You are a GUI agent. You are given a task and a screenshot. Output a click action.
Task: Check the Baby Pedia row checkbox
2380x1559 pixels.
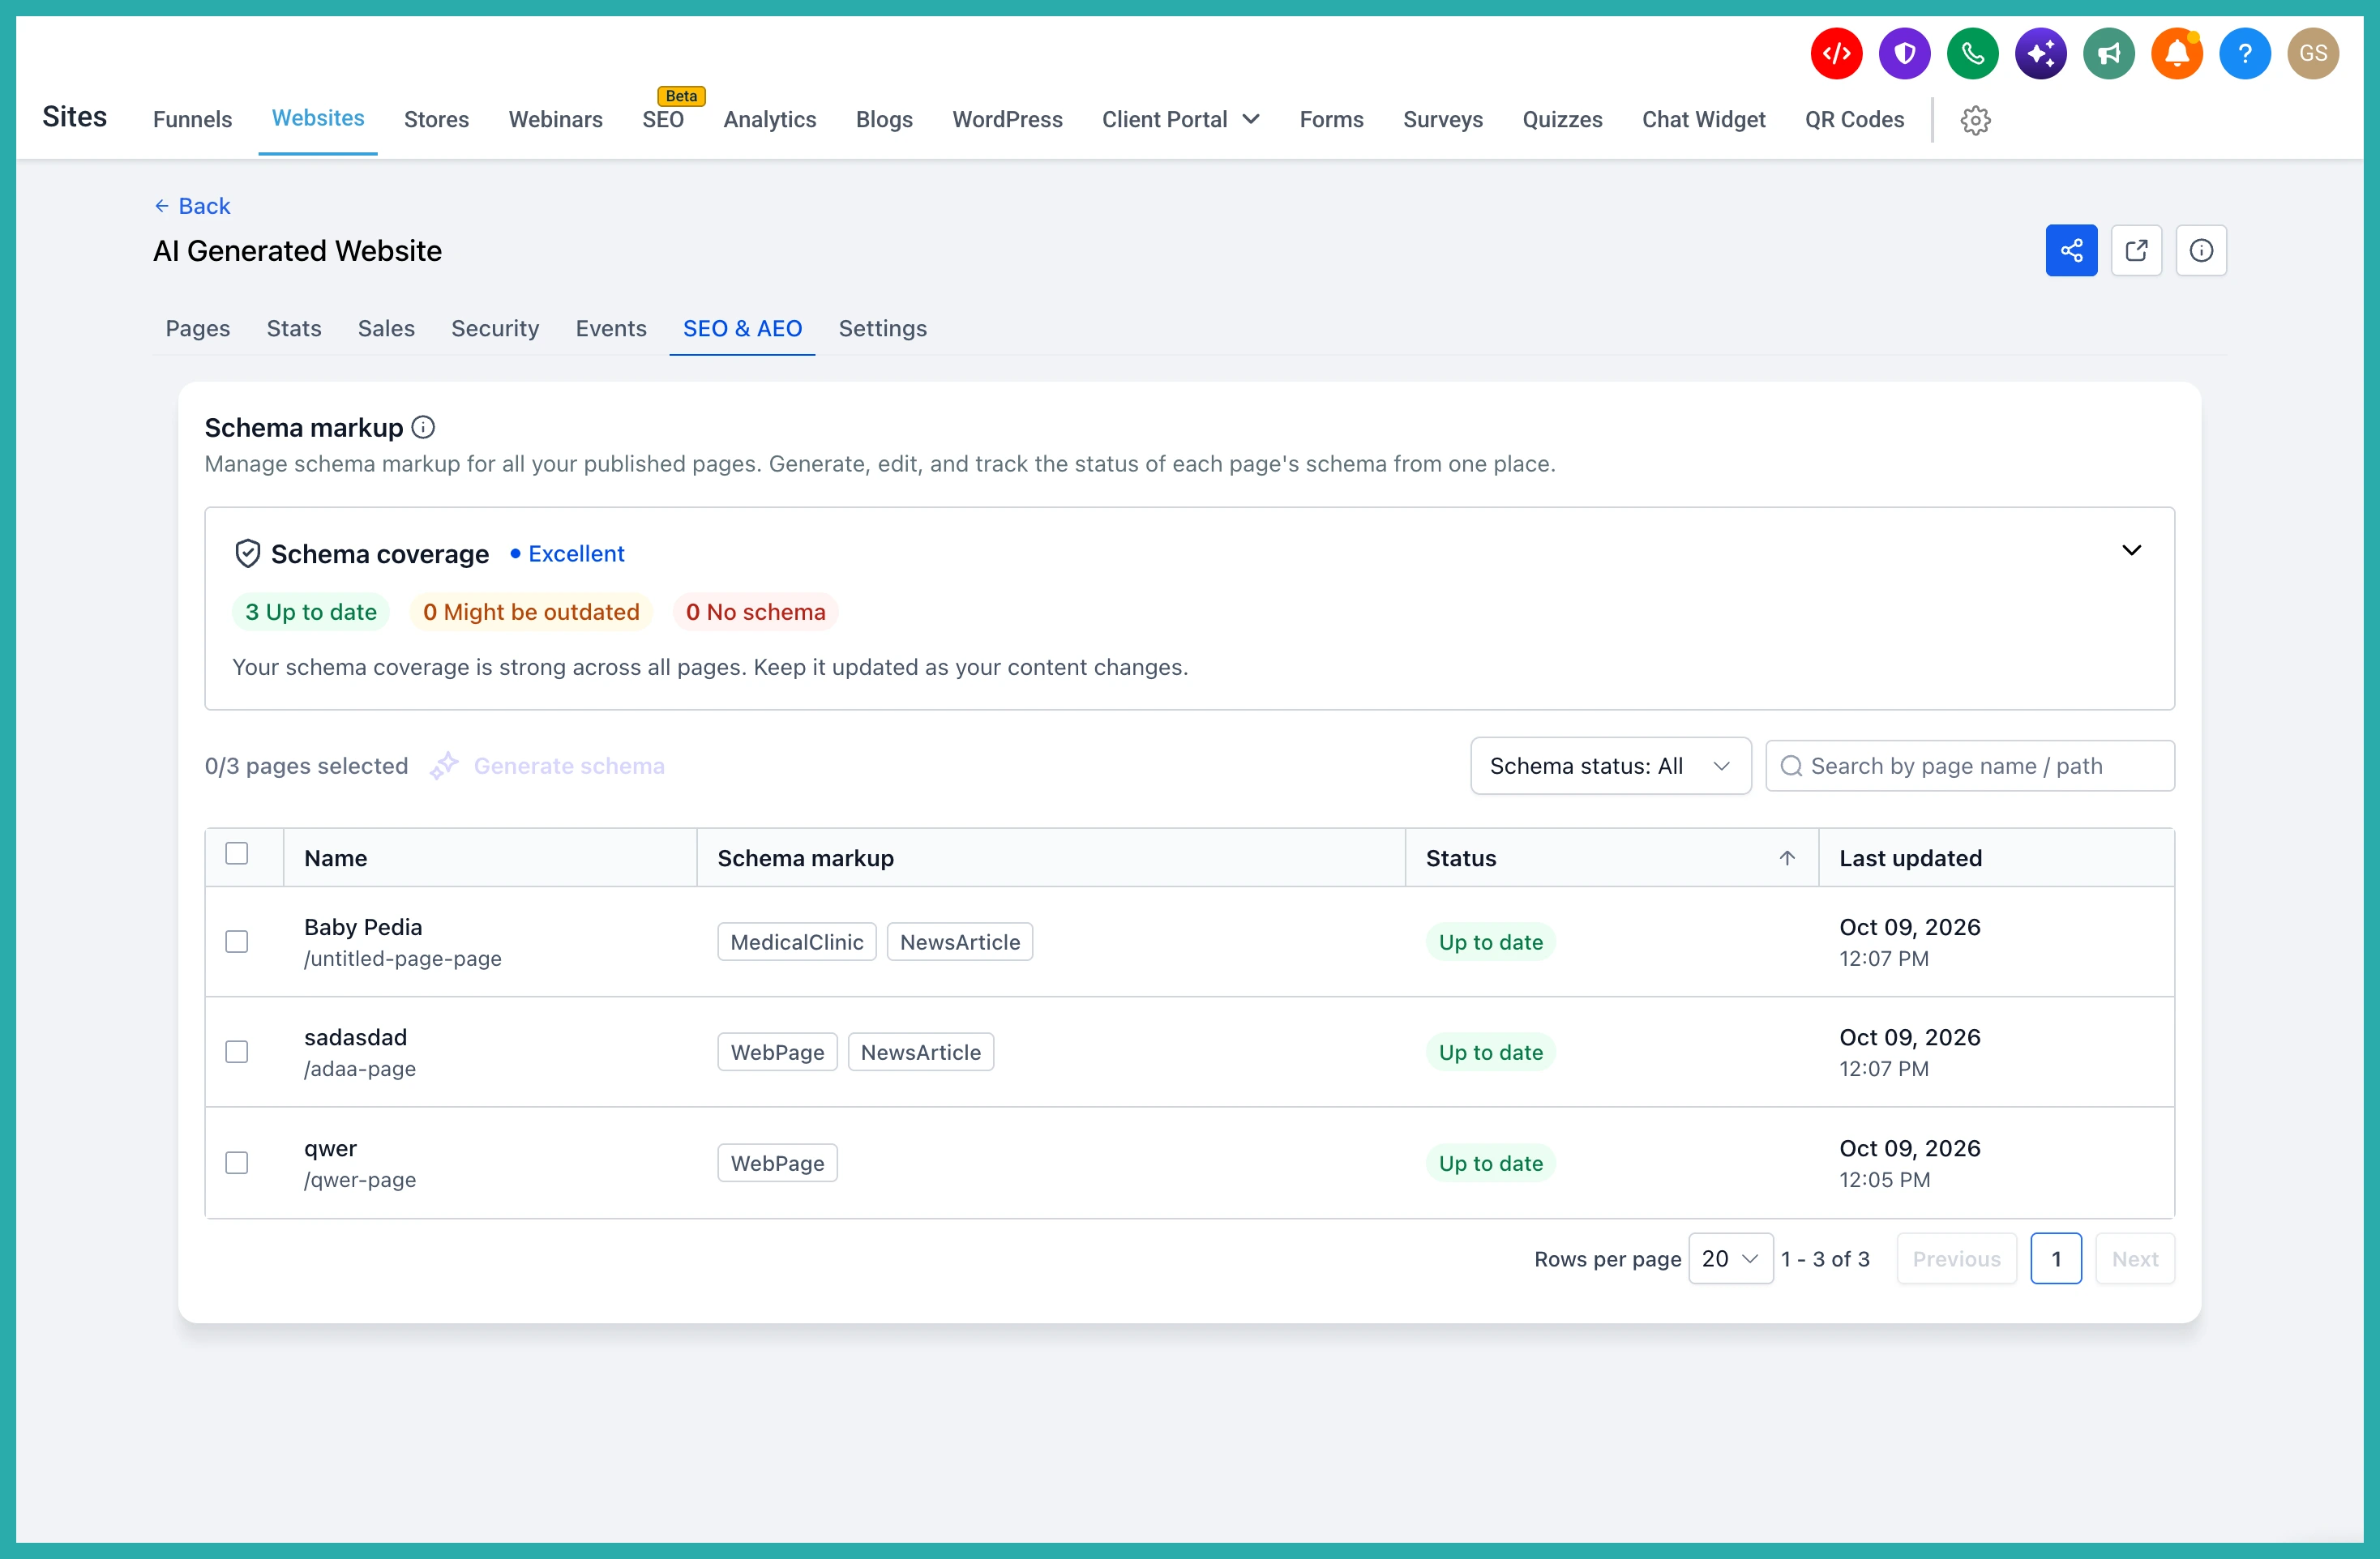[x=237, y=942]
